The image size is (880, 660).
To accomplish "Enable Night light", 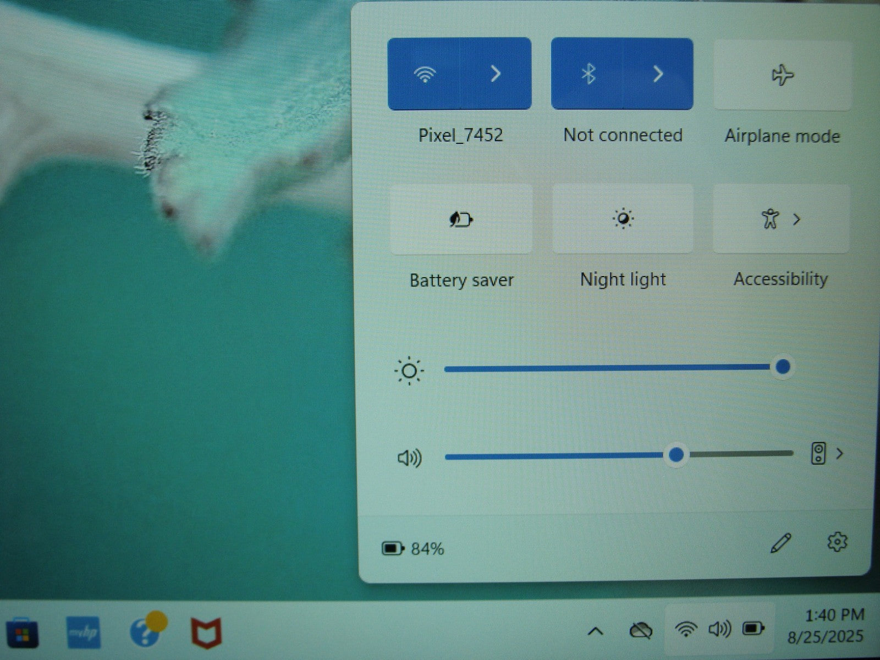I will tap(623, 219).
